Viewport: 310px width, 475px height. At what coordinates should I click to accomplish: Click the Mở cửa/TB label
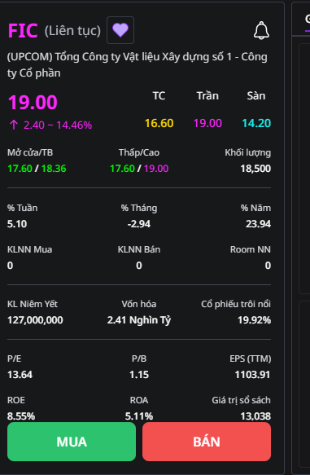click(x=30, y=152)
